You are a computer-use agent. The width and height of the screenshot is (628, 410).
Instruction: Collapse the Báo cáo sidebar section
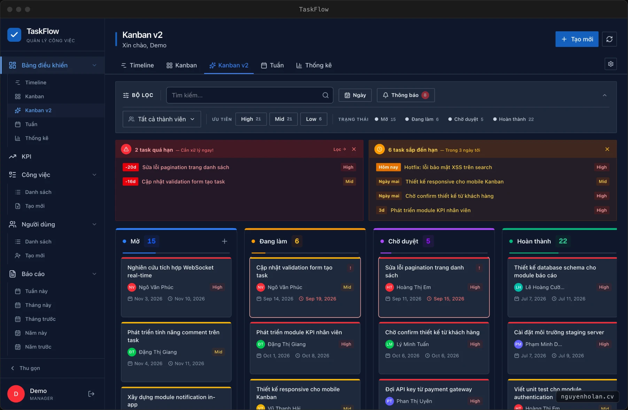(x=94, y=274)
